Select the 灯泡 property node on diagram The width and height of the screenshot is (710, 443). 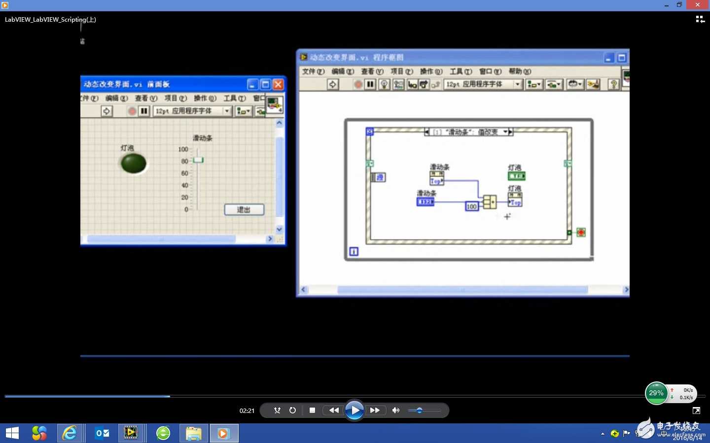point(515,199)
